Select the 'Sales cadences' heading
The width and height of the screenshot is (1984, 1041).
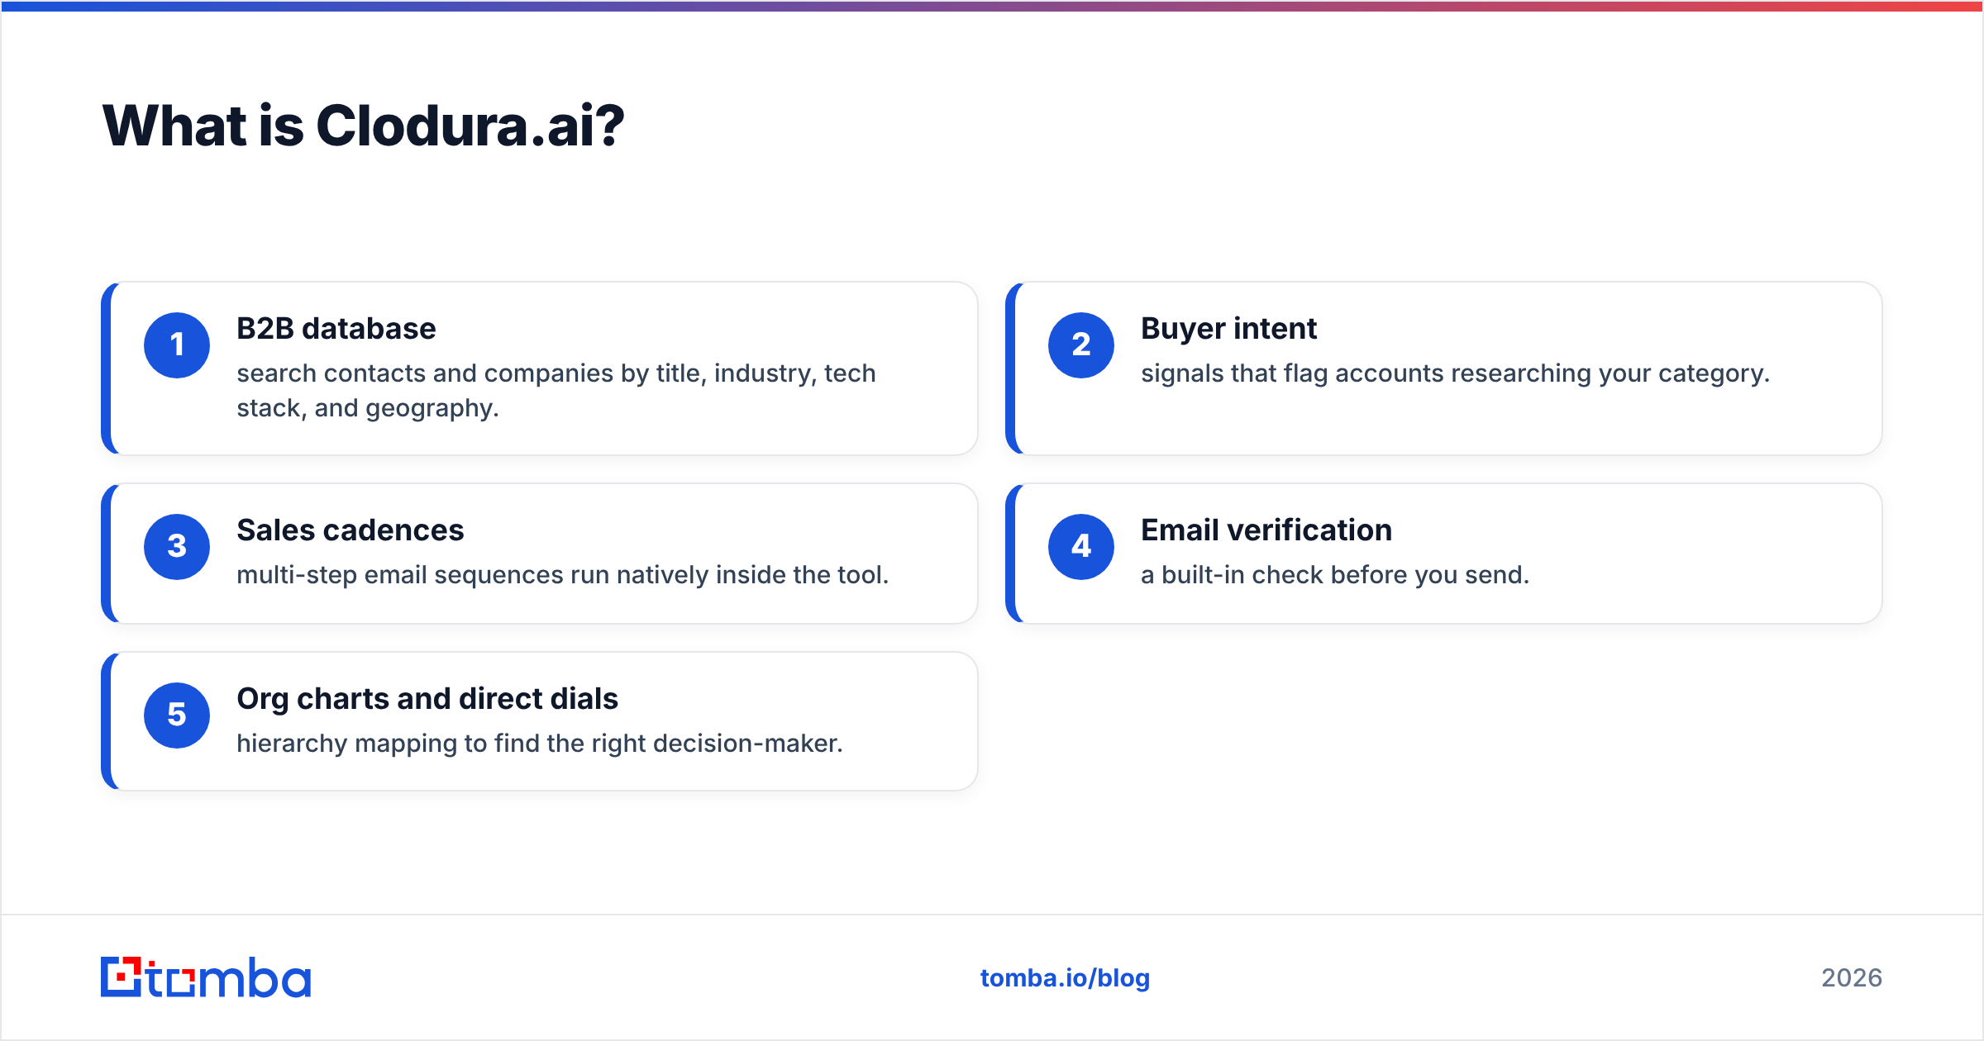350,530
